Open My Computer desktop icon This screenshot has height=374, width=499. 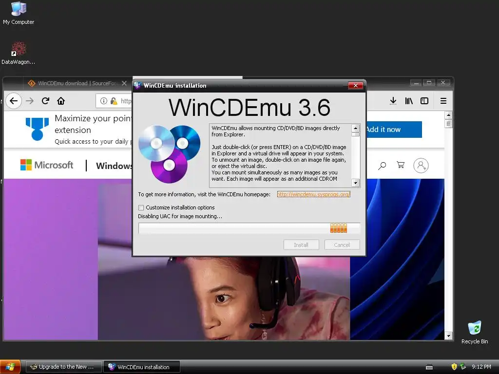click(x=19, y=13)
